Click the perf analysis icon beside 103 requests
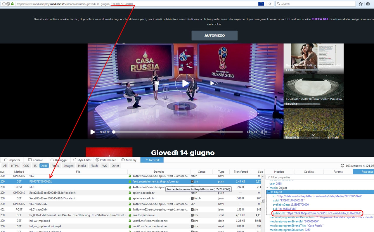 pos(342,166)
